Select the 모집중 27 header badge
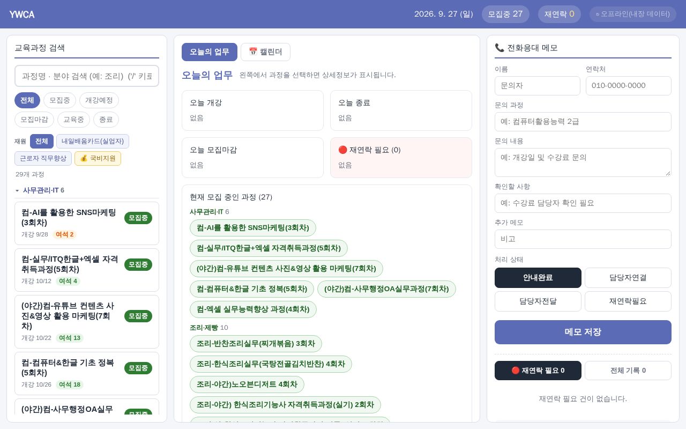The image size is (686, 429). click(x=505, y=14)
